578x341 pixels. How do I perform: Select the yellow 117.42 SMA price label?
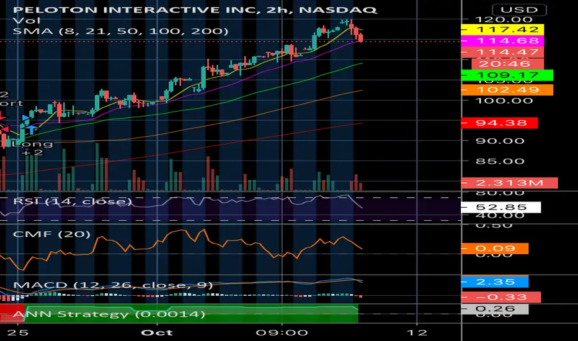pyautogui.click(x=502, y=30)
